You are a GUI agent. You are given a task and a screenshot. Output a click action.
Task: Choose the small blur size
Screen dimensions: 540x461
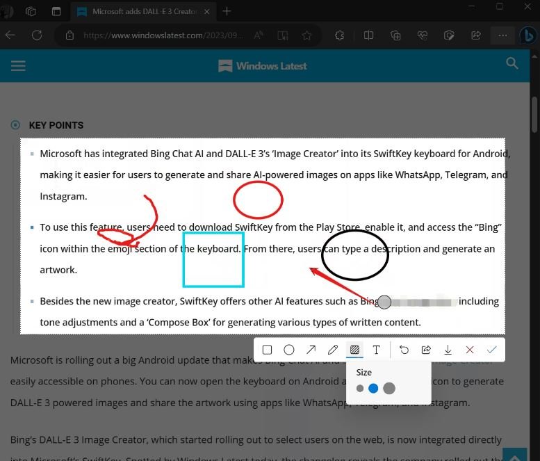[x=360, y=389]
